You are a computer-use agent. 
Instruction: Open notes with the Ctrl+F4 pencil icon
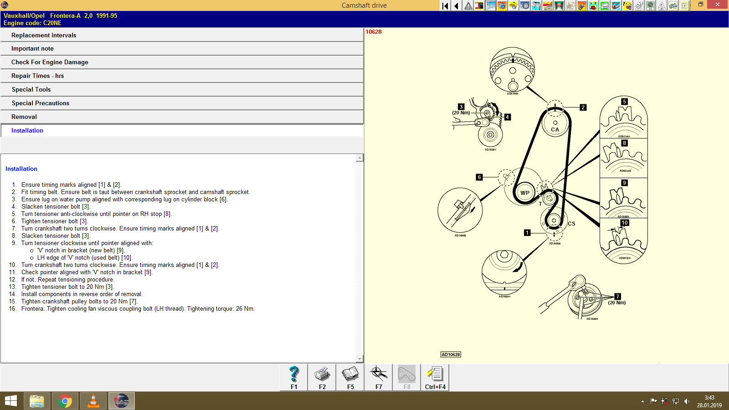click(x=435, y=376)
